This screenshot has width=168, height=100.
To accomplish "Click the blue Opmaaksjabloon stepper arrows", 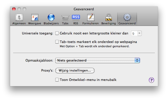I will click(137, 60).
